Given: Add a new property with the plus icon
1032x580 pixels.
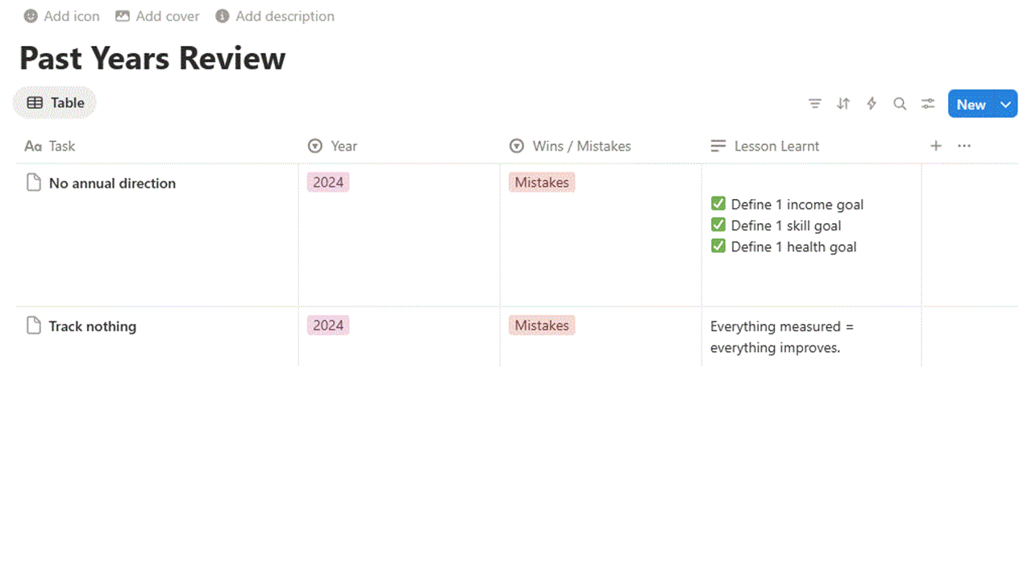Looking at the screenshot, I should click(x=936, y=146).
